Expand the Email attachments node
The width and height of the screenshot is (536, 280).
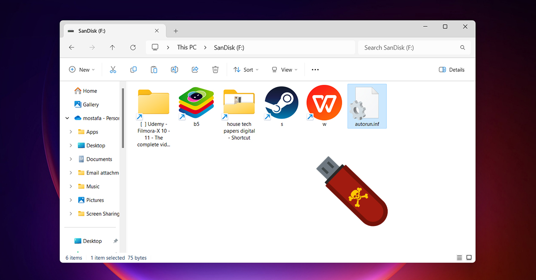71,173
